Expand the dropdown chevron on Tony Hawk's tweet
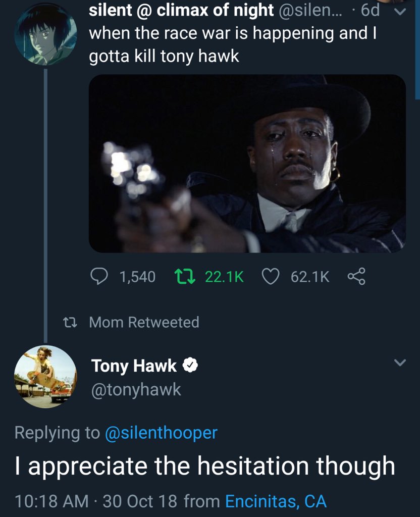The height and width of the screenshot is (517, 420). tap(399, 363)
